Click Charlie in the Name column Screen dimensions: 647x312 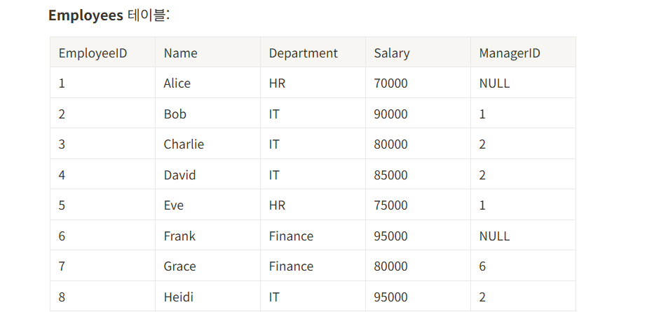tap(184, 144)
